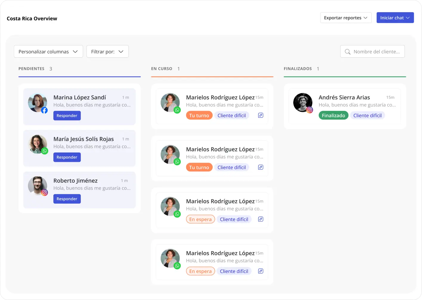Open Marina López Sandí's profile photo
This screenshot has width=422, height=300.
pyautogui.click(x=38, y=103)
